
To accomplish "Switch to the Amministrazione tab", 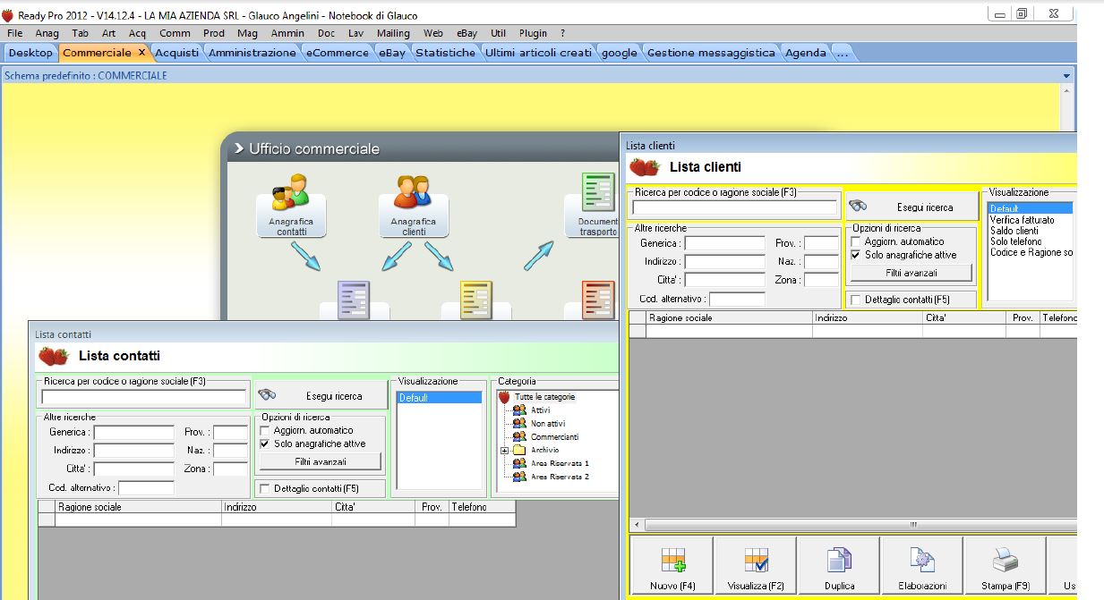I will [x=252, y=53].
